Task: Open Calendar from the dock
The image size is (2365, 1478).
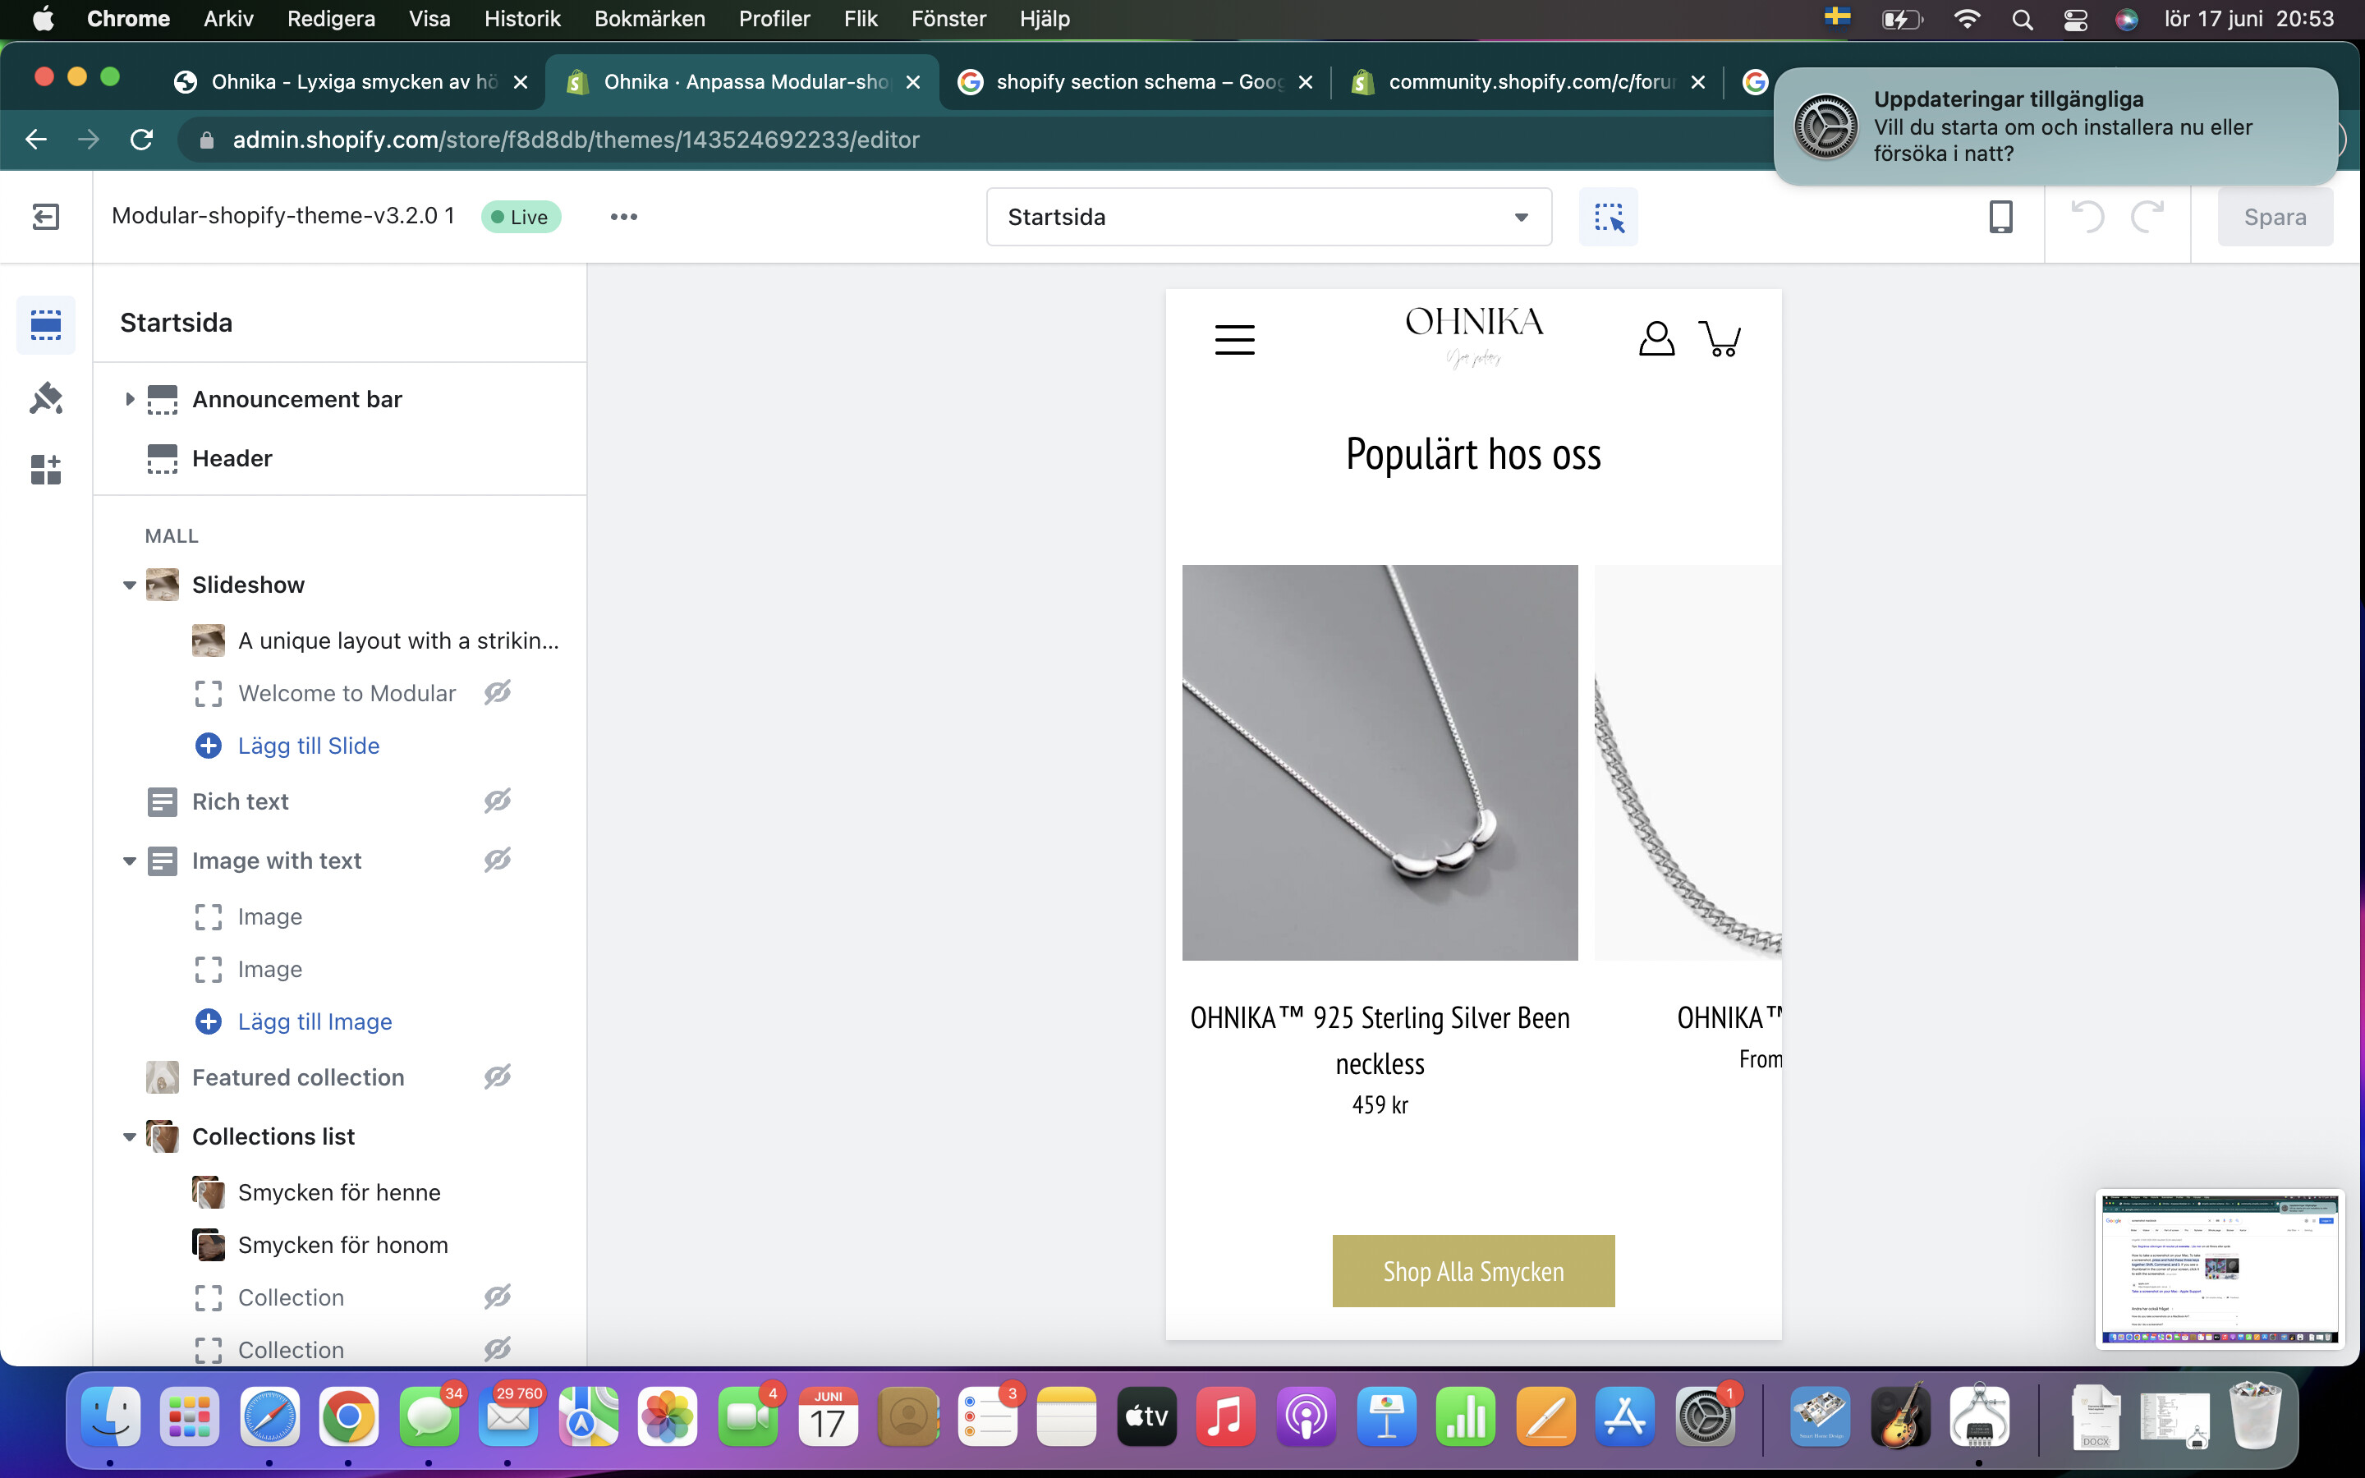Action: 827,1416
